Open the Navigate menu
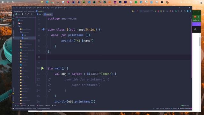 [x=29, y=8]
